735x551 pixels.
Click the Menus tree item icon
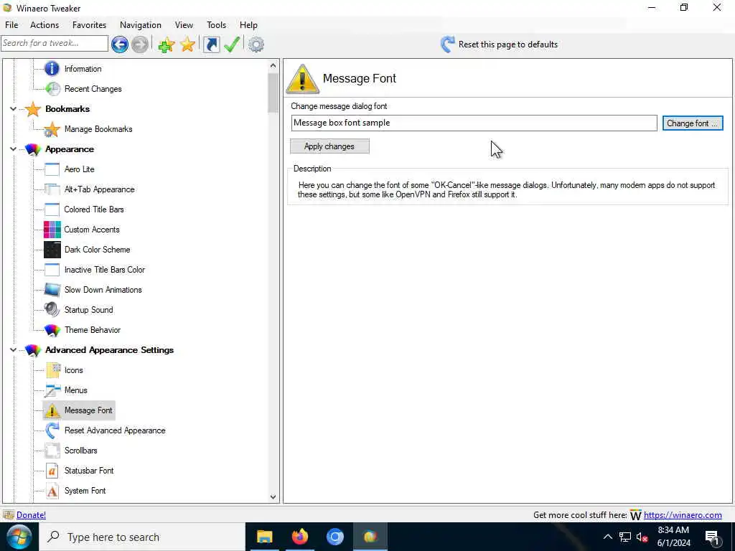tap(52, 390)
